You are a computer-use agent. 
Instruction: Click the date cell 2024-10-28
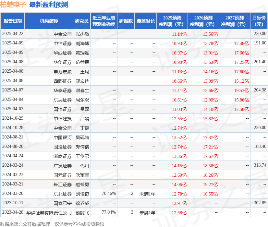(x=13, y=127)
